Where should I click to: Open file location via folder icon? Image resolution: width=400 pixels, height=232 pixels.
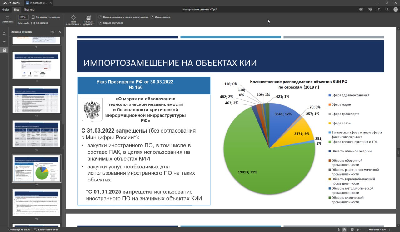pyautogui.click(x=378, y=10)
